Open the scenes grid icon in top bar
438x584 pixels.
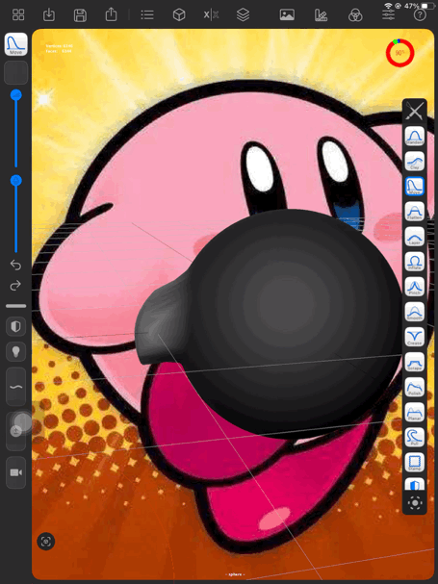tap(18, 14)
